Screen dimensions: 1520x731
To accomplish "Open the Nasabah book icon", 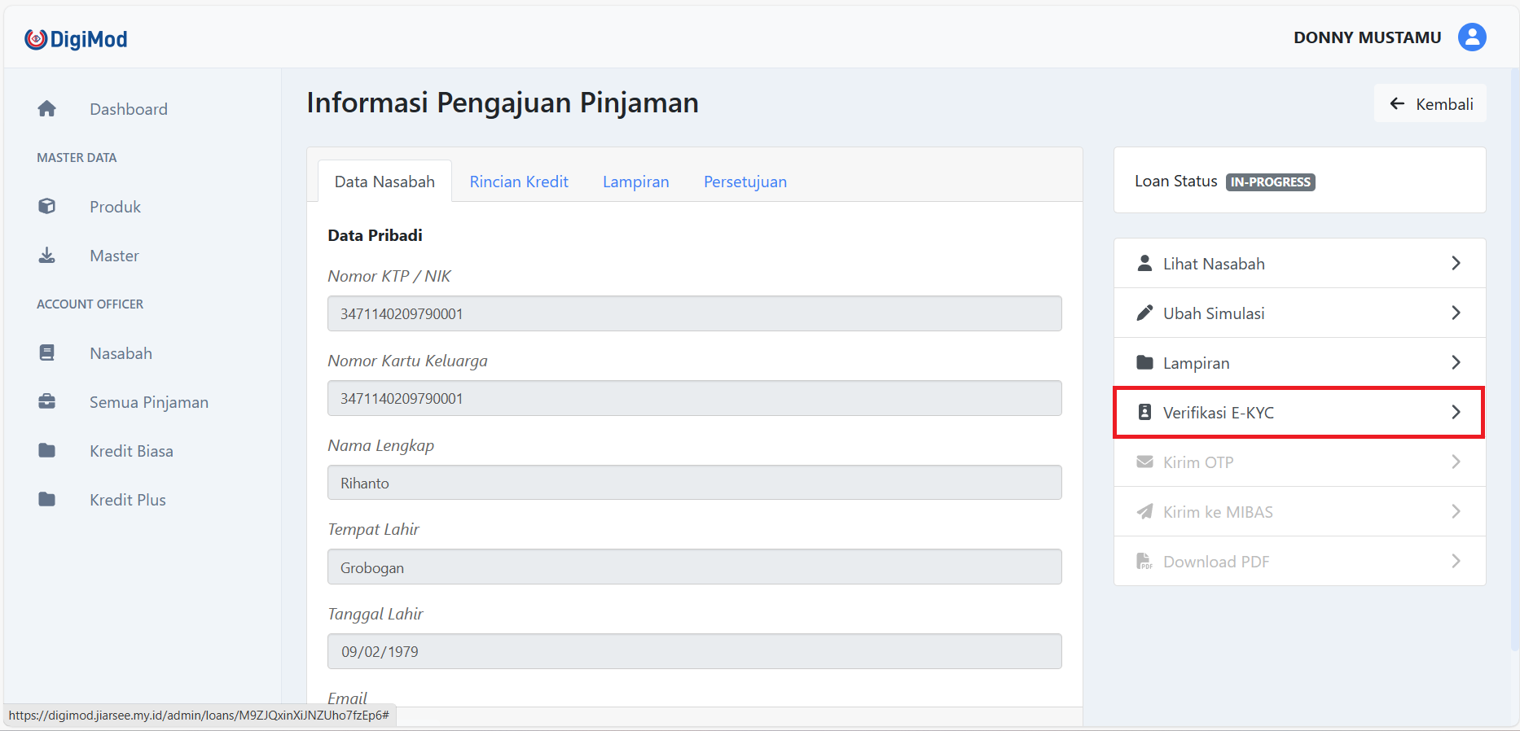I will click(x=47, y=353).
